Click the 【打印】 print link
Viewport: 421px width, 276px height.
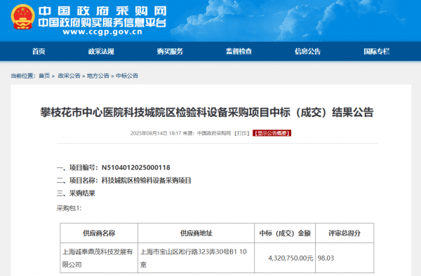tap(241, 133)
